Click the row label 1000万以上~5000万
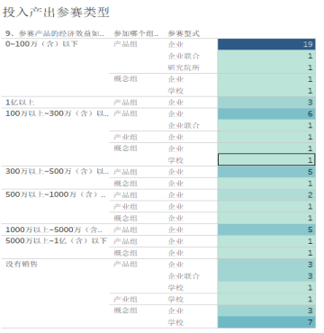This screenshot has width=324, height=333. coord(54,229)
